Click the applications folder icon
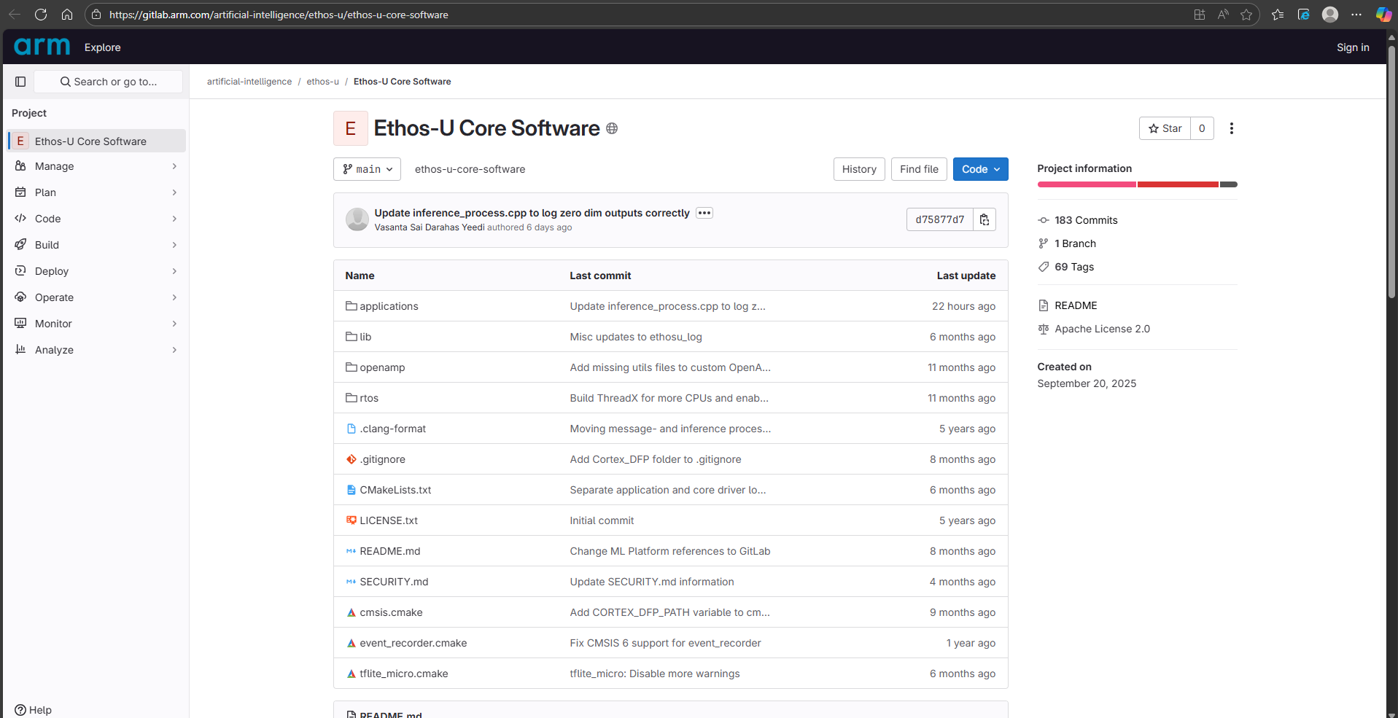Viewport: 1398px width, 718px height. 352,306
